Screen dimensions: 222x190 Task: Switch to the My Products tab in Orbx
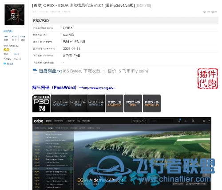click(x=83, y=121)
